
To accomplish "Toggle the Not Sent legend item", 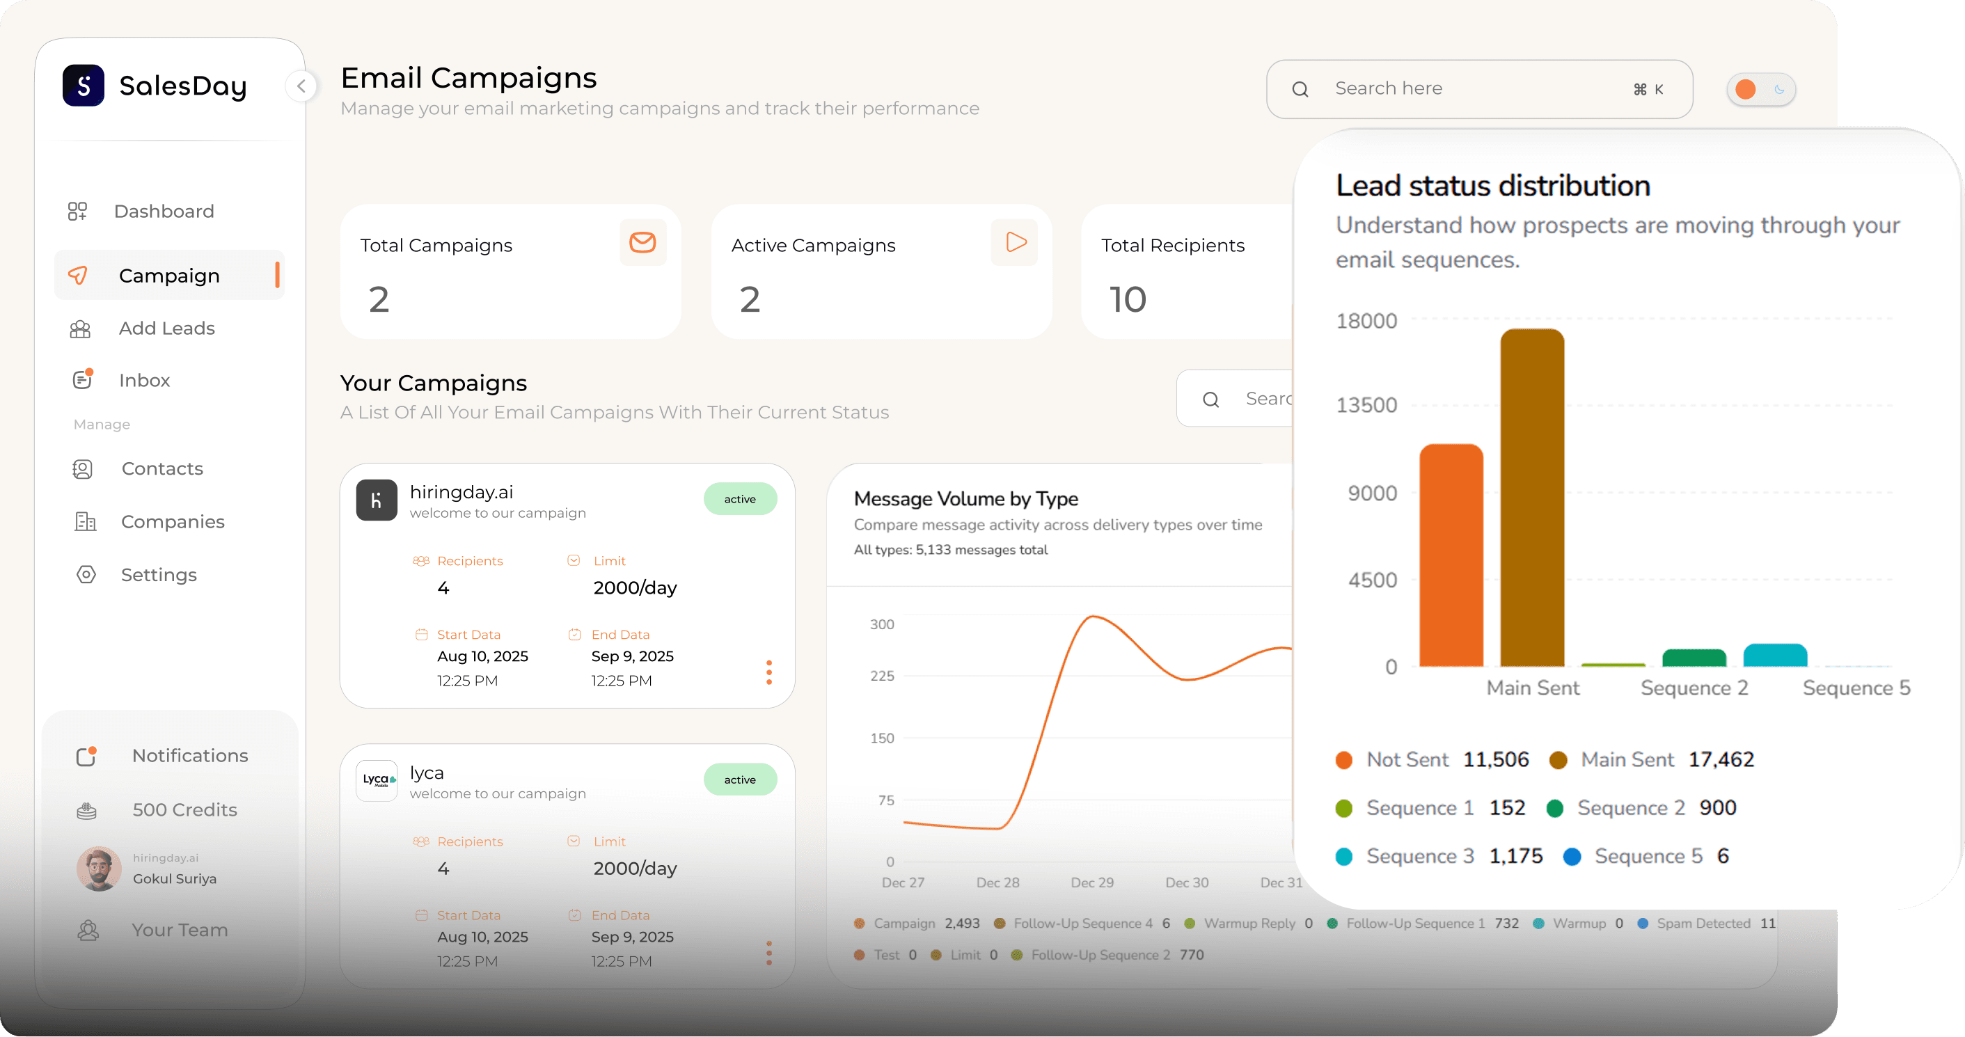I will pos(1407,760).
